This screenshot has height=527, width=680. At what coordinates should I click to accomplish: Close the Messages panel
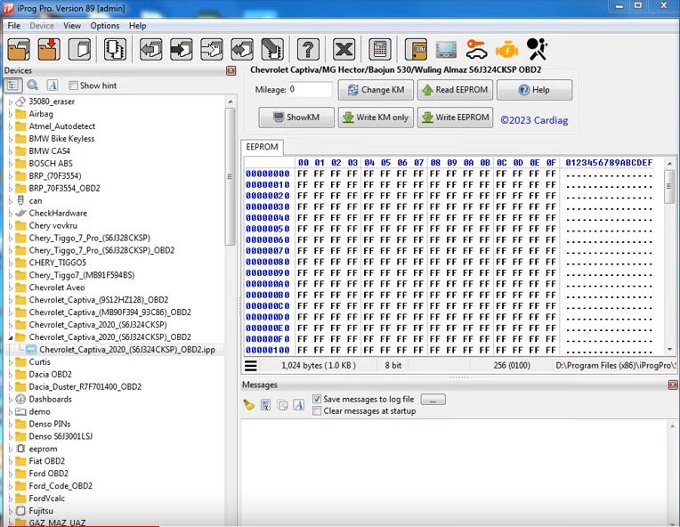tap(673, 385)
